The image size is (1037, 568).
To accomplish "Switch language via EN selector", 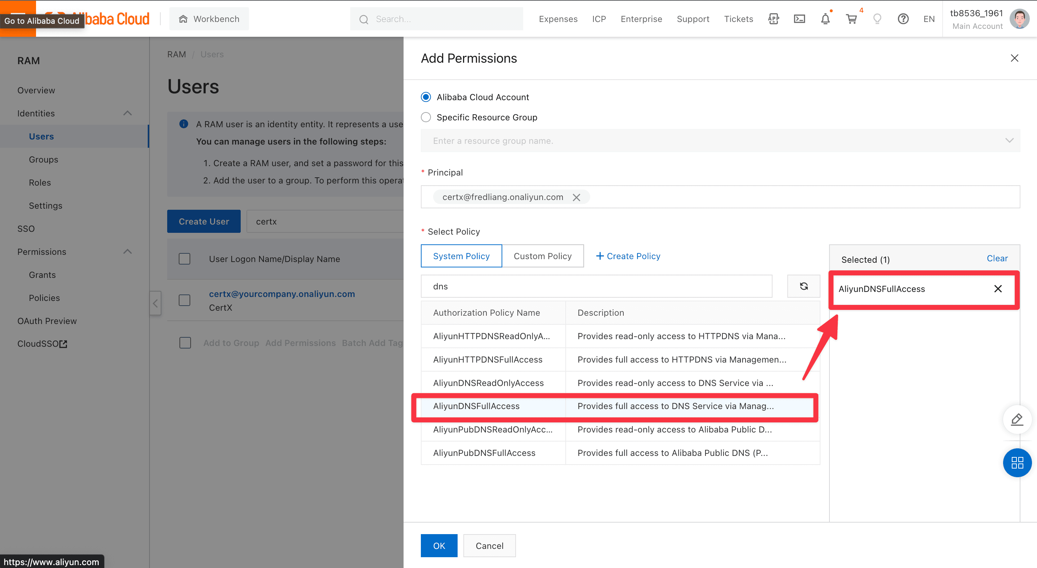I will 929,19.
